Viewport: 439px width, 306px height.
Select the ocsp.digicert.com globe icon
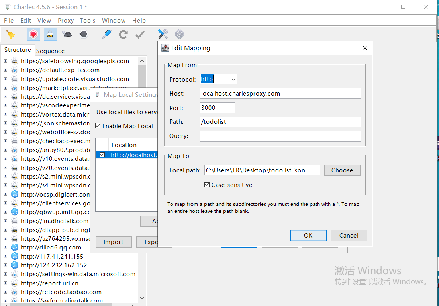(x=15, y=194)
